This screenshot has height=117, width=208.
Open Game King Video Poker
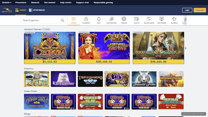[x=36, y=102]
